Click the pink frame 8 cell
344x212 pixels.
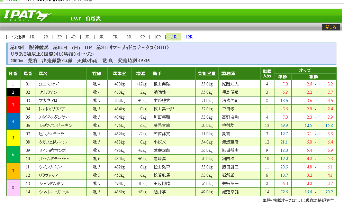[x=13, y=188]
